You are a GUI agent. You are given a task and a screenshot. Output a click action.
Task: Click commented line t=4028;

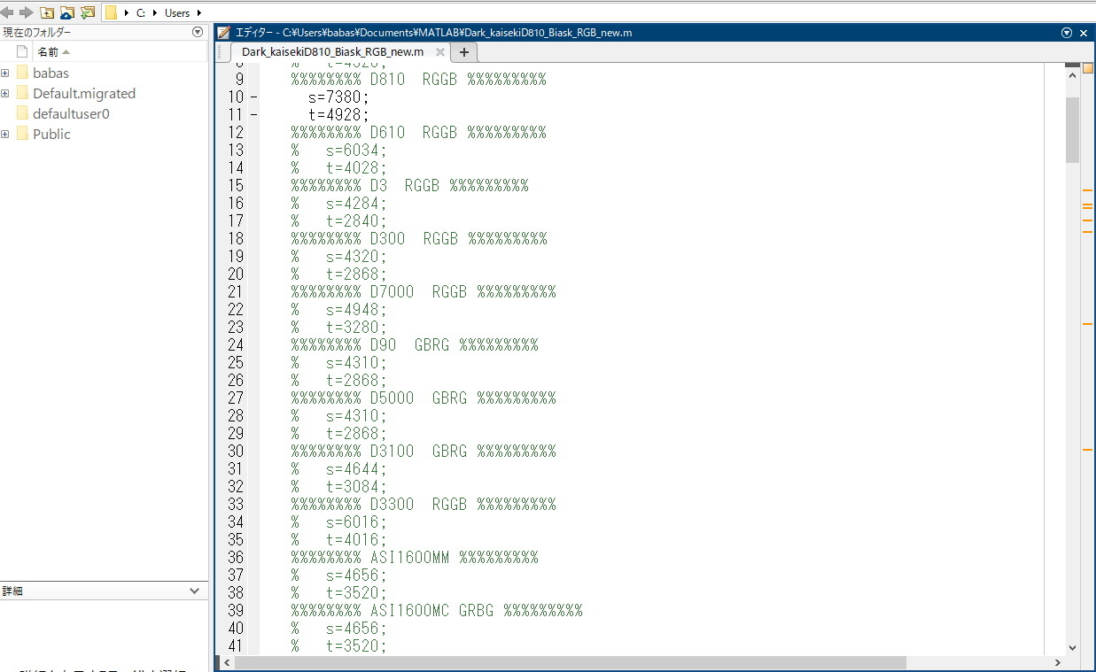339,168
